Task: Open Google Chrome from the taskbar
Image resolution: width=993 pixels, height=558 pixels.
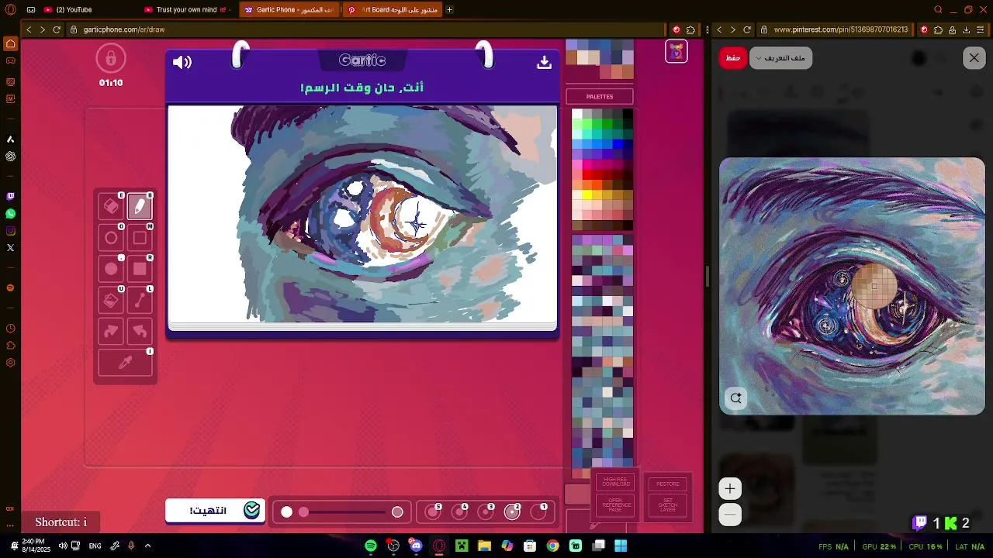Action: tap(552, 546)
